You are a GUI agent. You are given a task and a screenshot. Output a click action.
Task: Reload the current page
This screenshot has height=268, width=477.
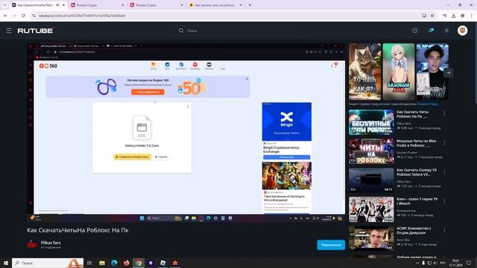pos(23,16)
